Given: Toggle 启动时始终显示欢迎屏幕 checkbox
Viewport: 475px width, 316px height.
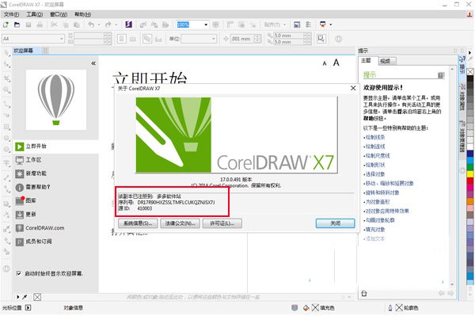Looking at the screenshot, I should point(18,273).
